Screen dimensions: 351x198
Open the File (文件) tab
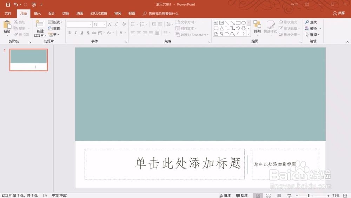8,14
